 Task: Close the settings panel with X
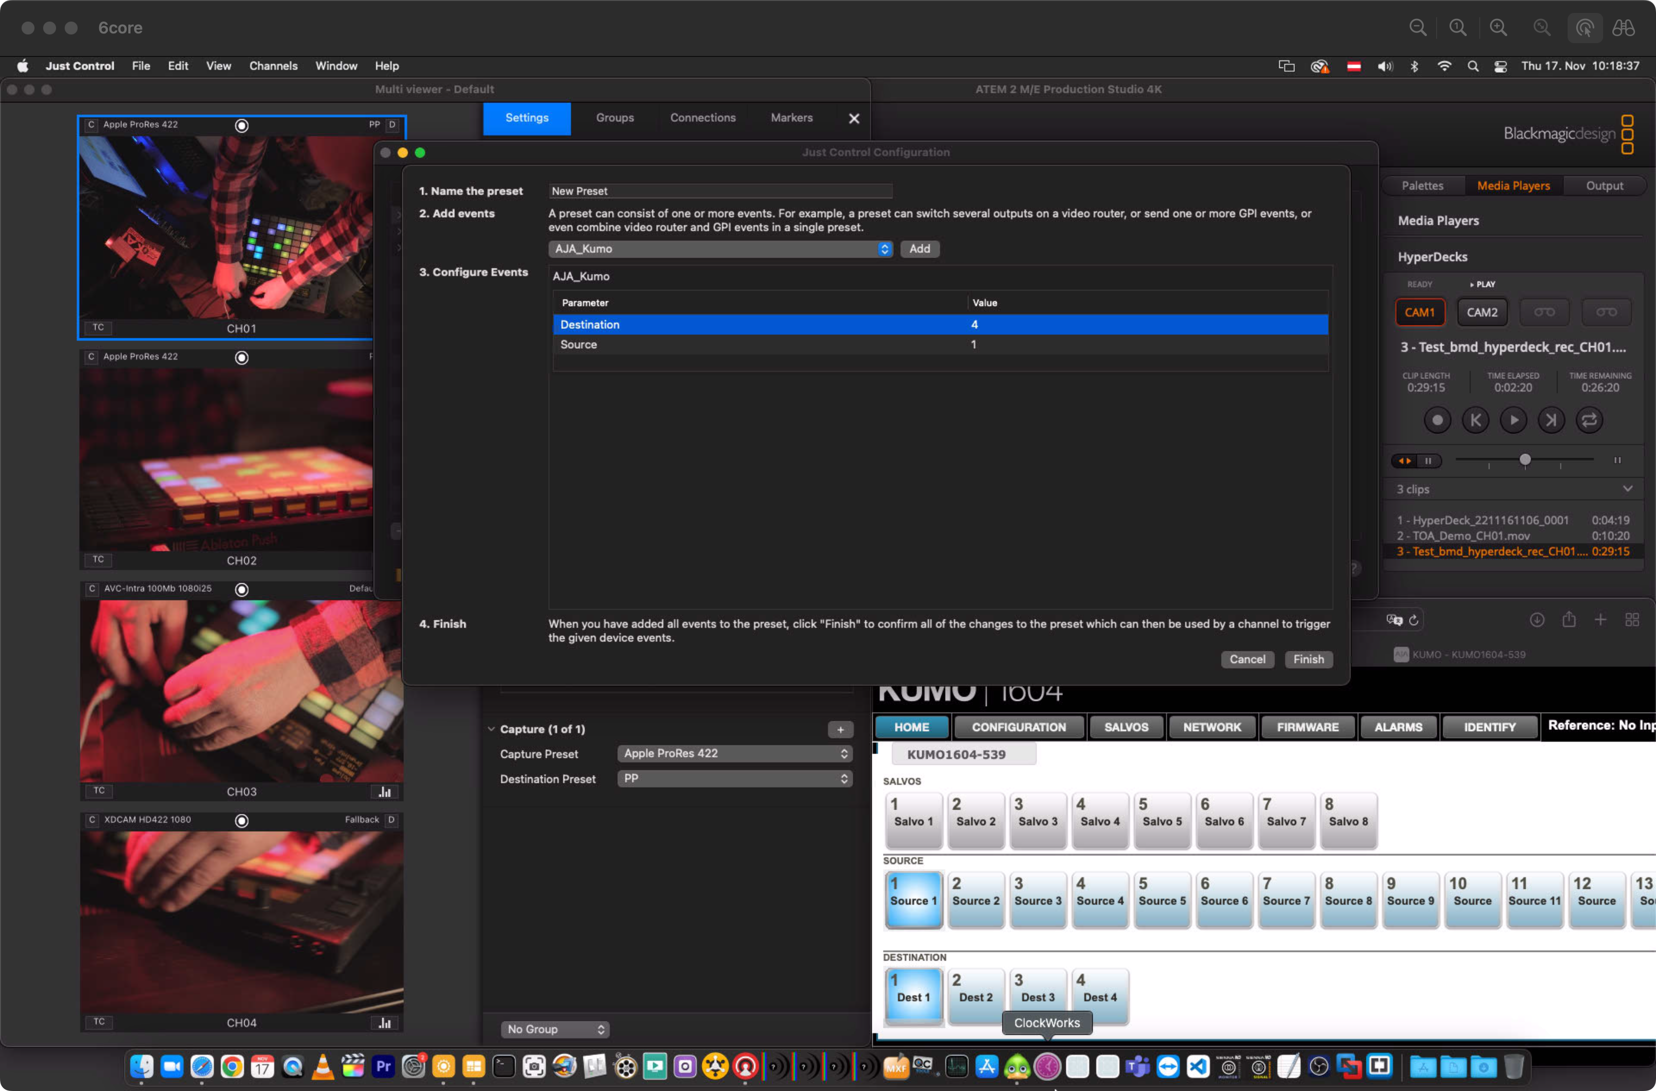click(x=854, y=118)
